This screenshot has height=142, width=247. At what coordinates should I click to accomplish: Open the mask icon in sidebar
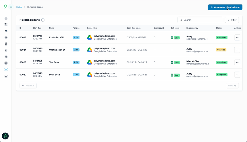[x=6, y=63]
